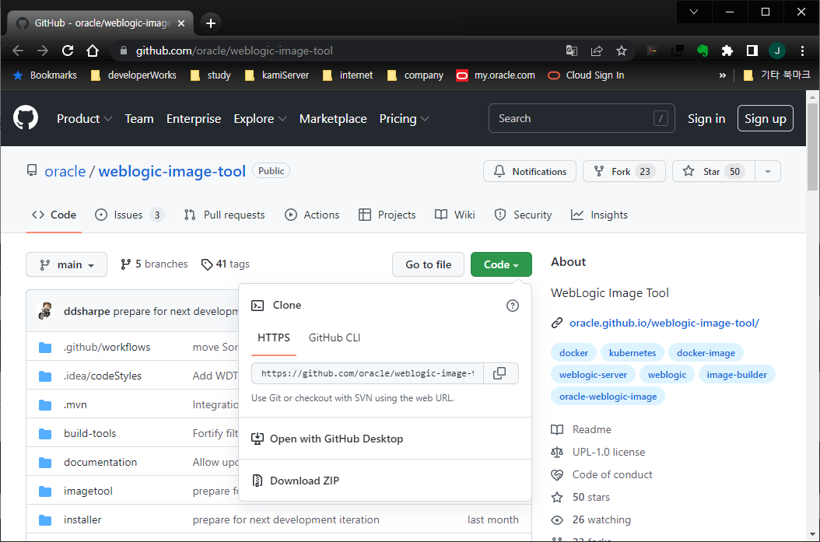Image resolution: width=820 pixels, height=542 pixels.
Task: Open the .github/workflows folder
Action: 107,347
